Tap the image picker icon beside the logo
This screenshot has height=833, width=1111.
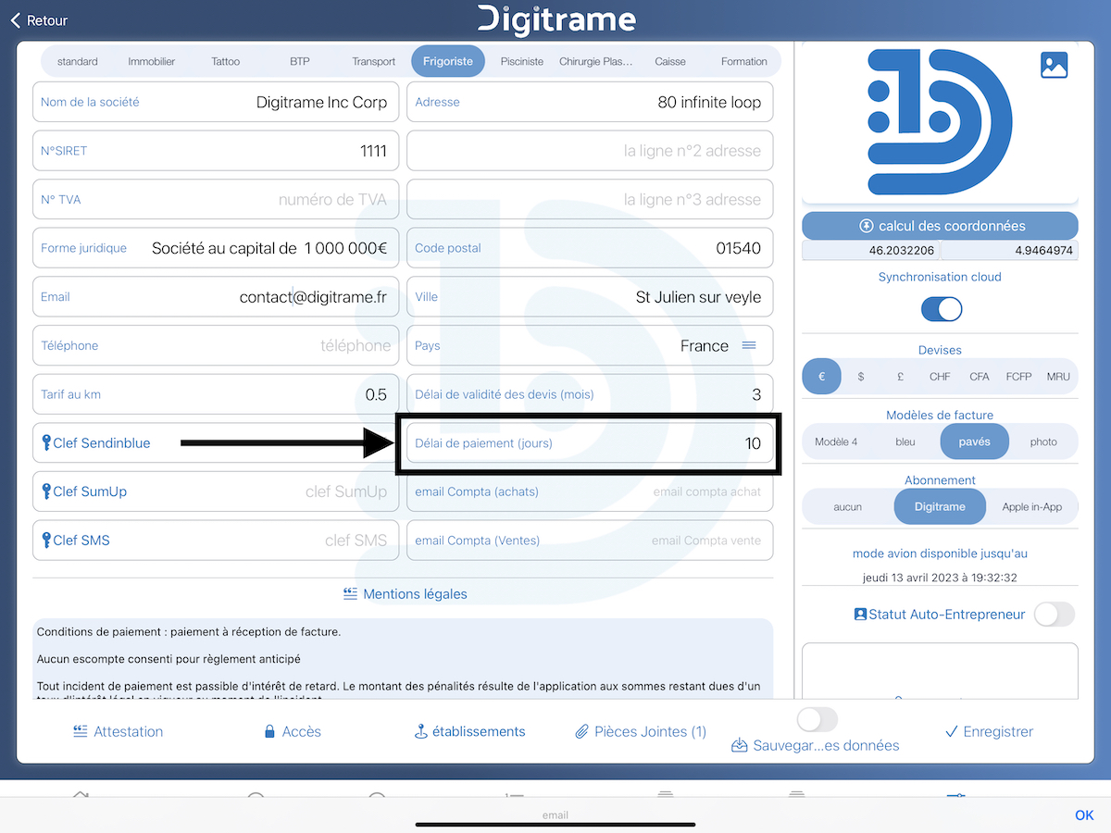pos(1055,65)
